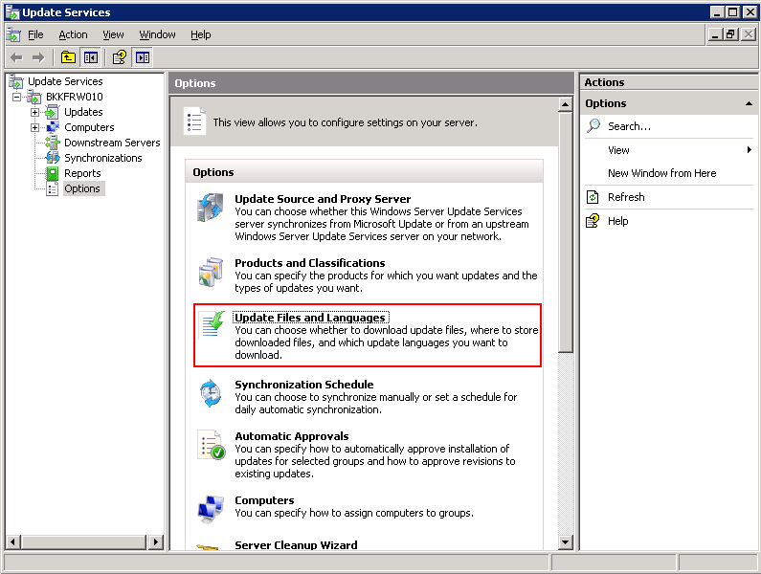Click the Computers node icon in tree
Image resolution: width=761 pixels, height=574 pixels.
point(53,127)
